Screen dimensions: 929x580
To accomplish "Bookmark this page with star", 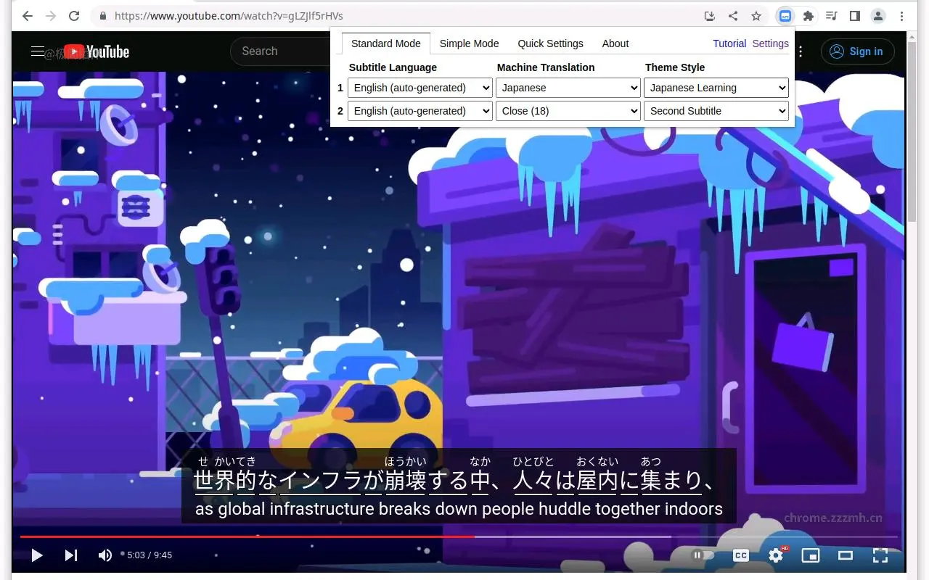I will 756,16.
